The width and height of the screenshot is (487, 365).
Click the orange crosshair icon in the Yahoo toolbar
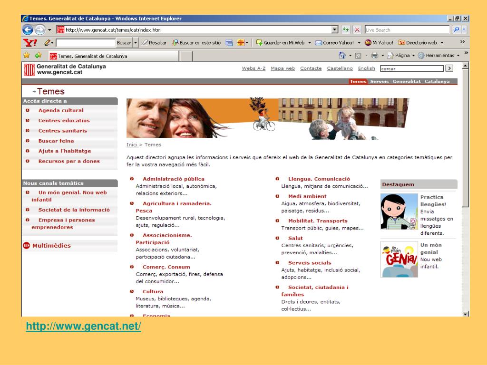[241, 42]
